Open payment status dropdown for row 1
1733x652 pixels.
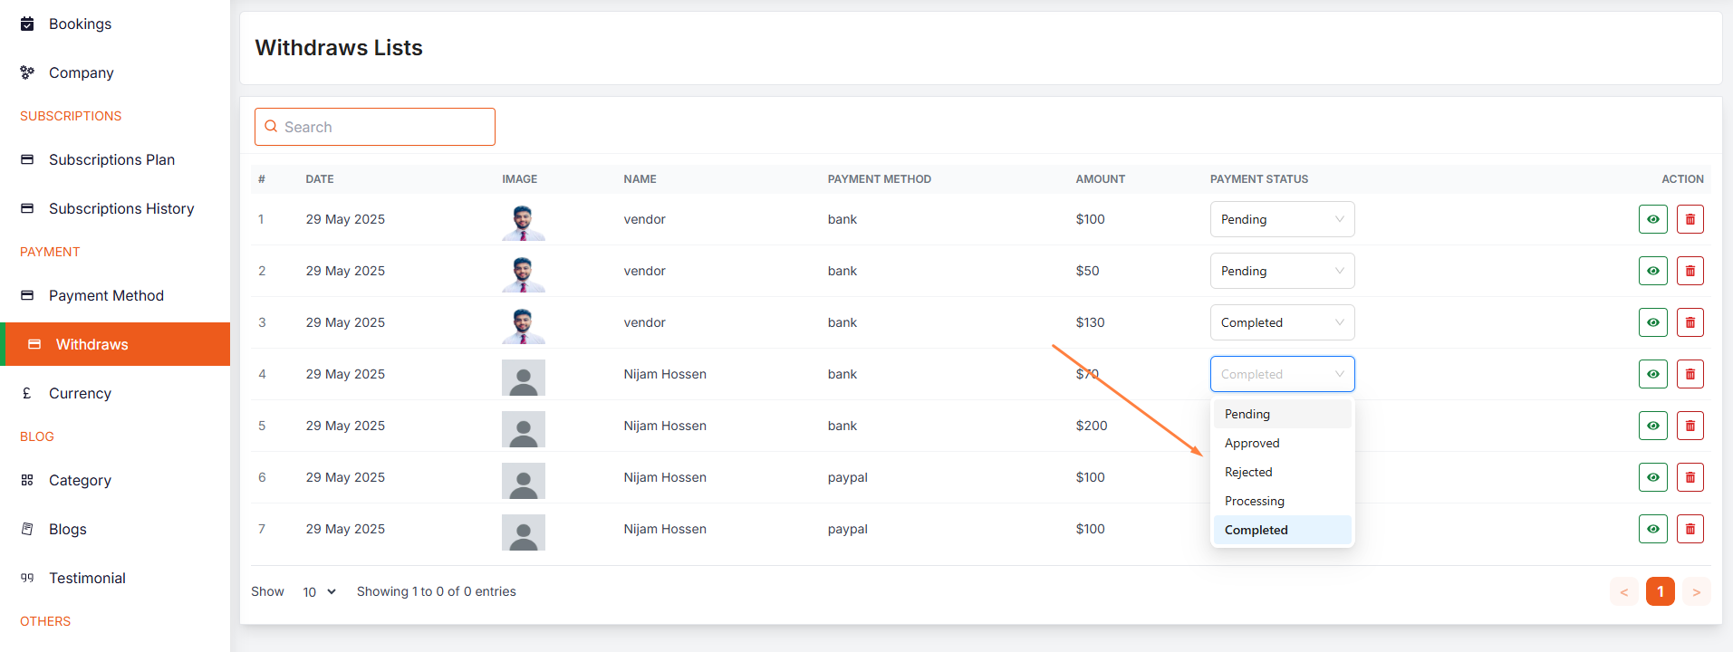(1281, 219)
